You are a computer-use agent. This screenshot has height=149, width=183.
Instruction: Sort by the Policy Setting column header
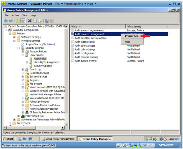click(147, 27)
